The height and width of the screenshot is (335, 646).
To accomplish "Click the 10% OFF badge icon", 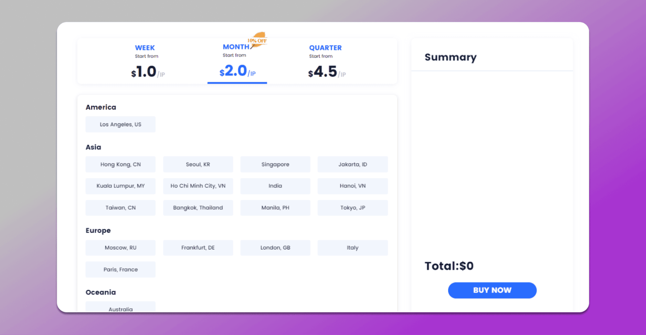I will [x=258, y=40].
